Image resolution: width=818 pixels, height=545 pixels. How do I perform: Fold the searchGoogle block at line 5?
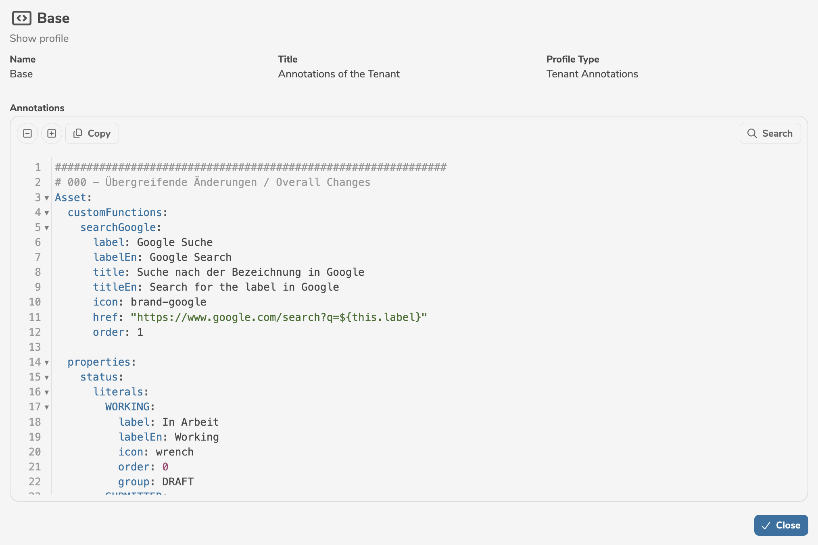pos(47,228)
